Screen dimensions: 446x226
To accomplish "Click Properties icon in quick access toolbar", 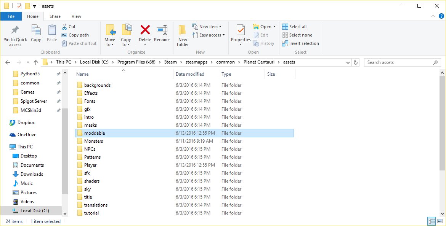I will 19,6.
